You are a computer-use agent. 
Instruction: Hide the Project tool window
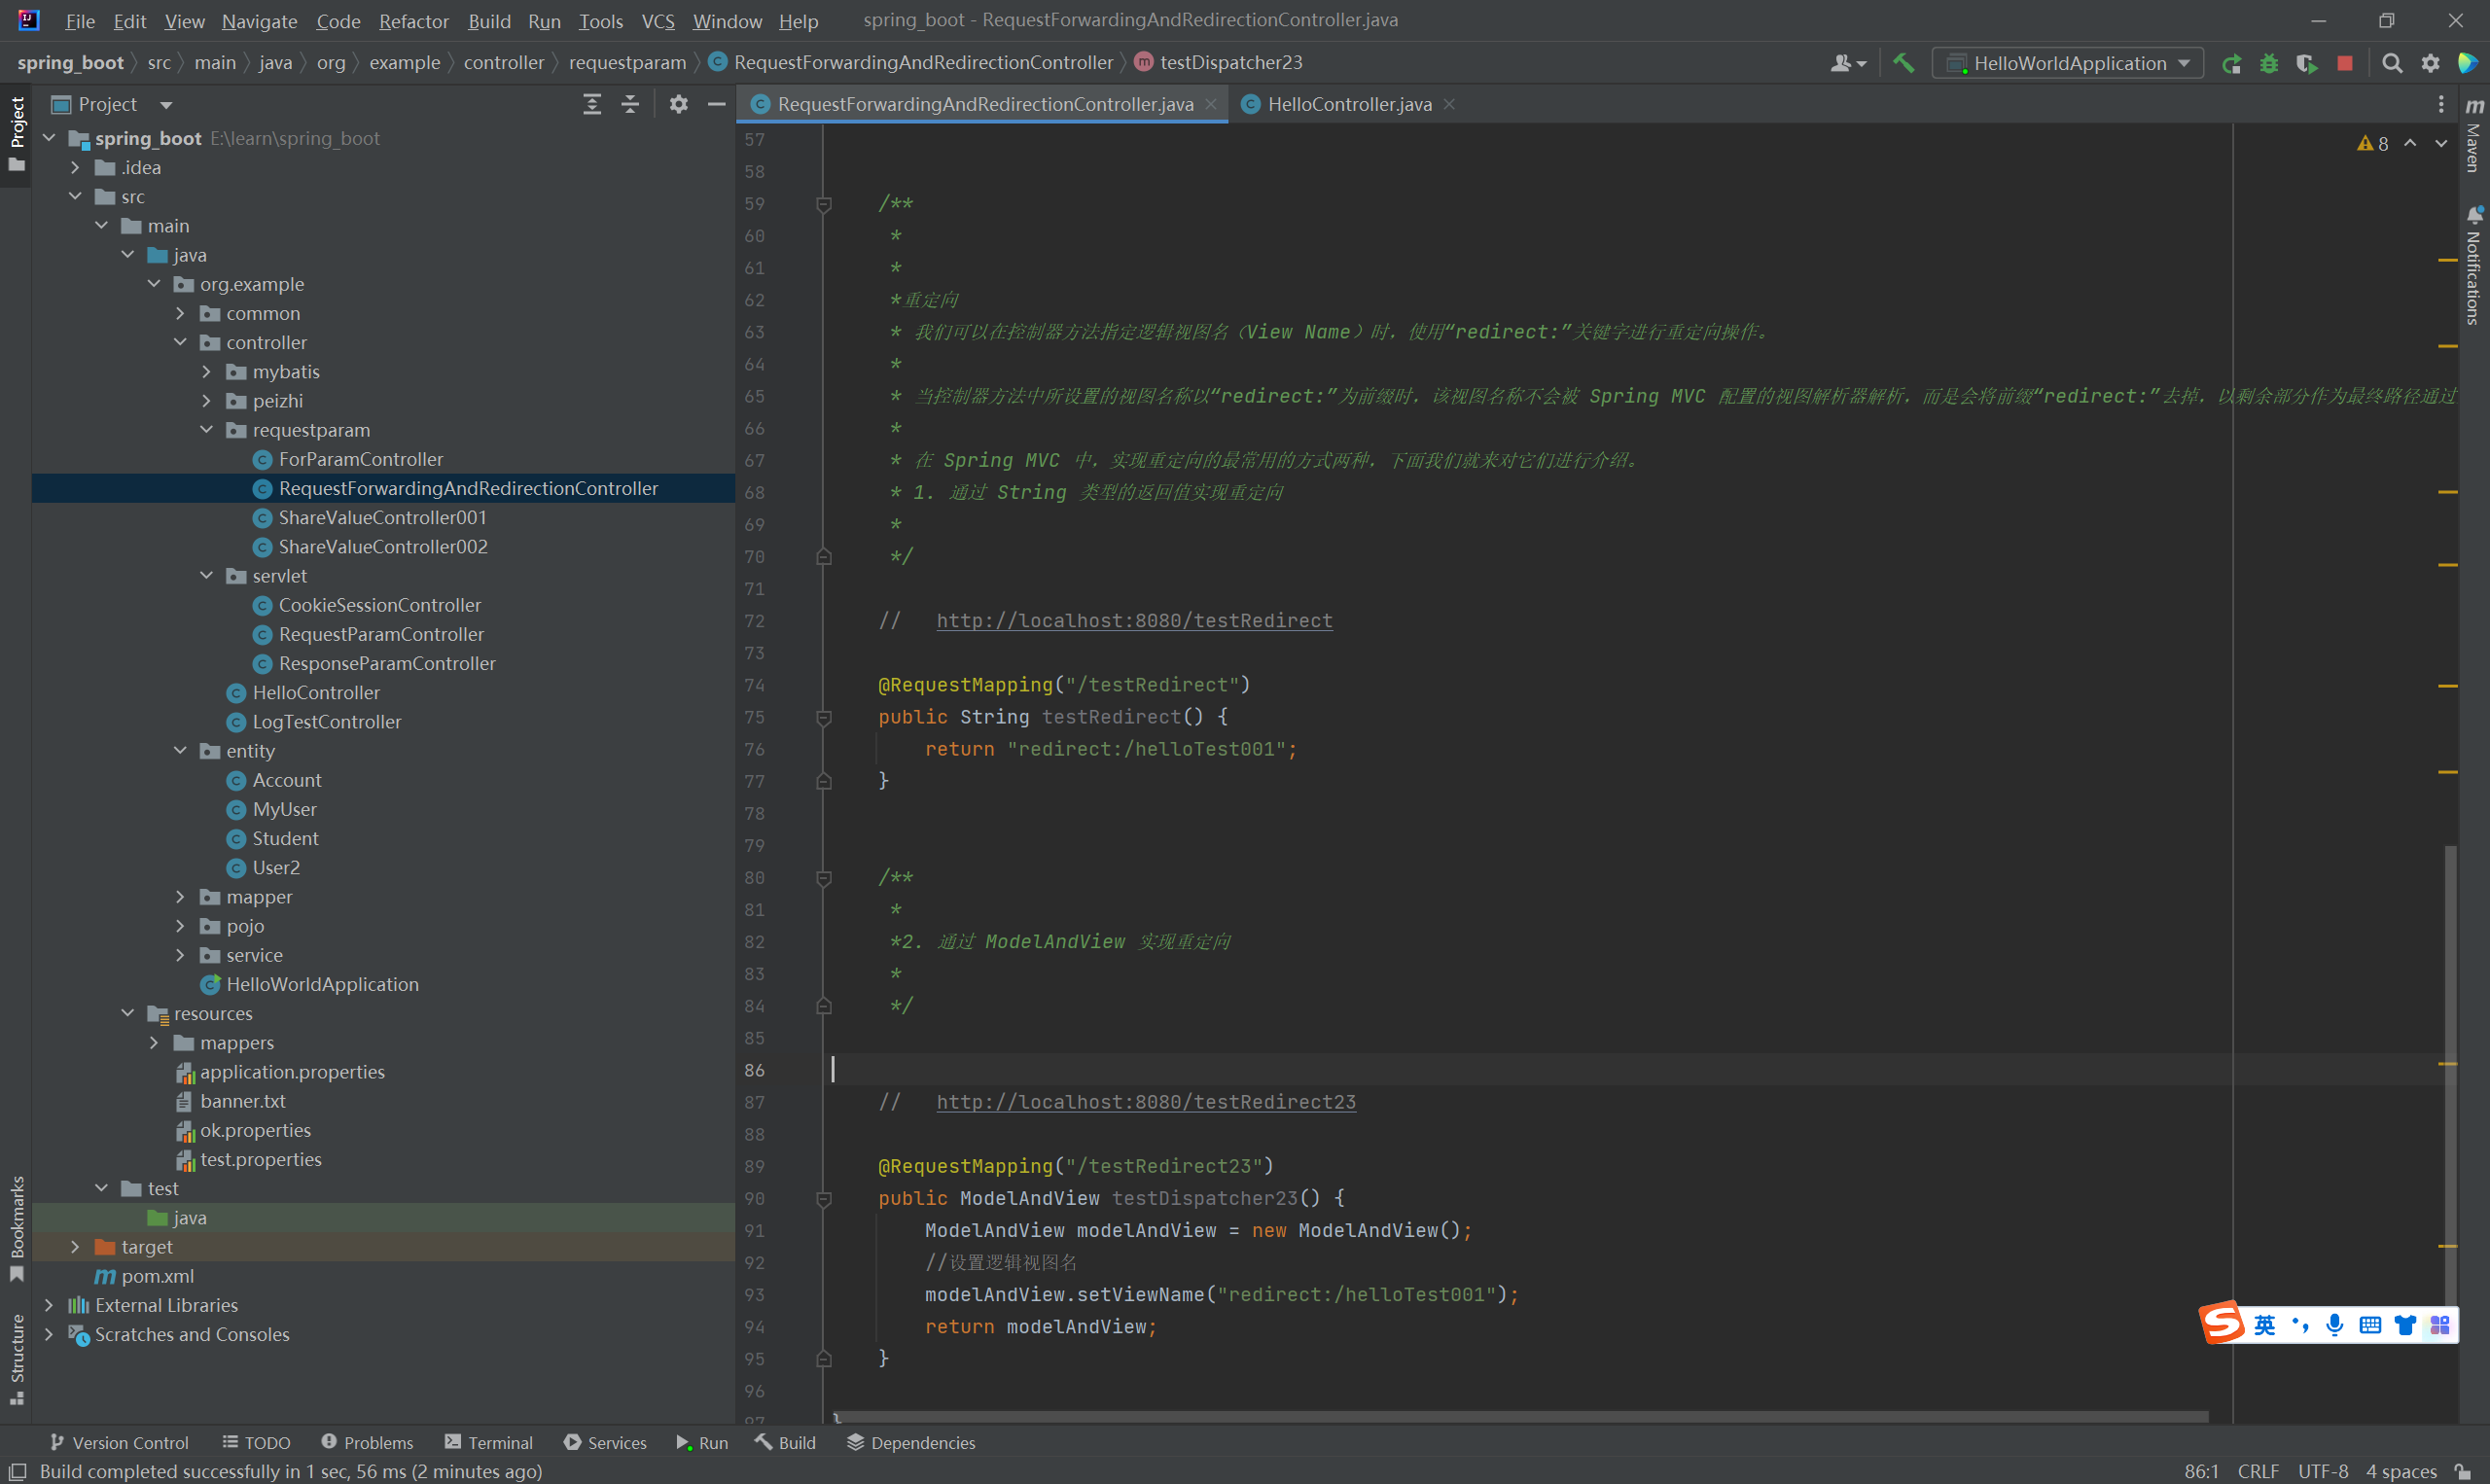[716, 104]
